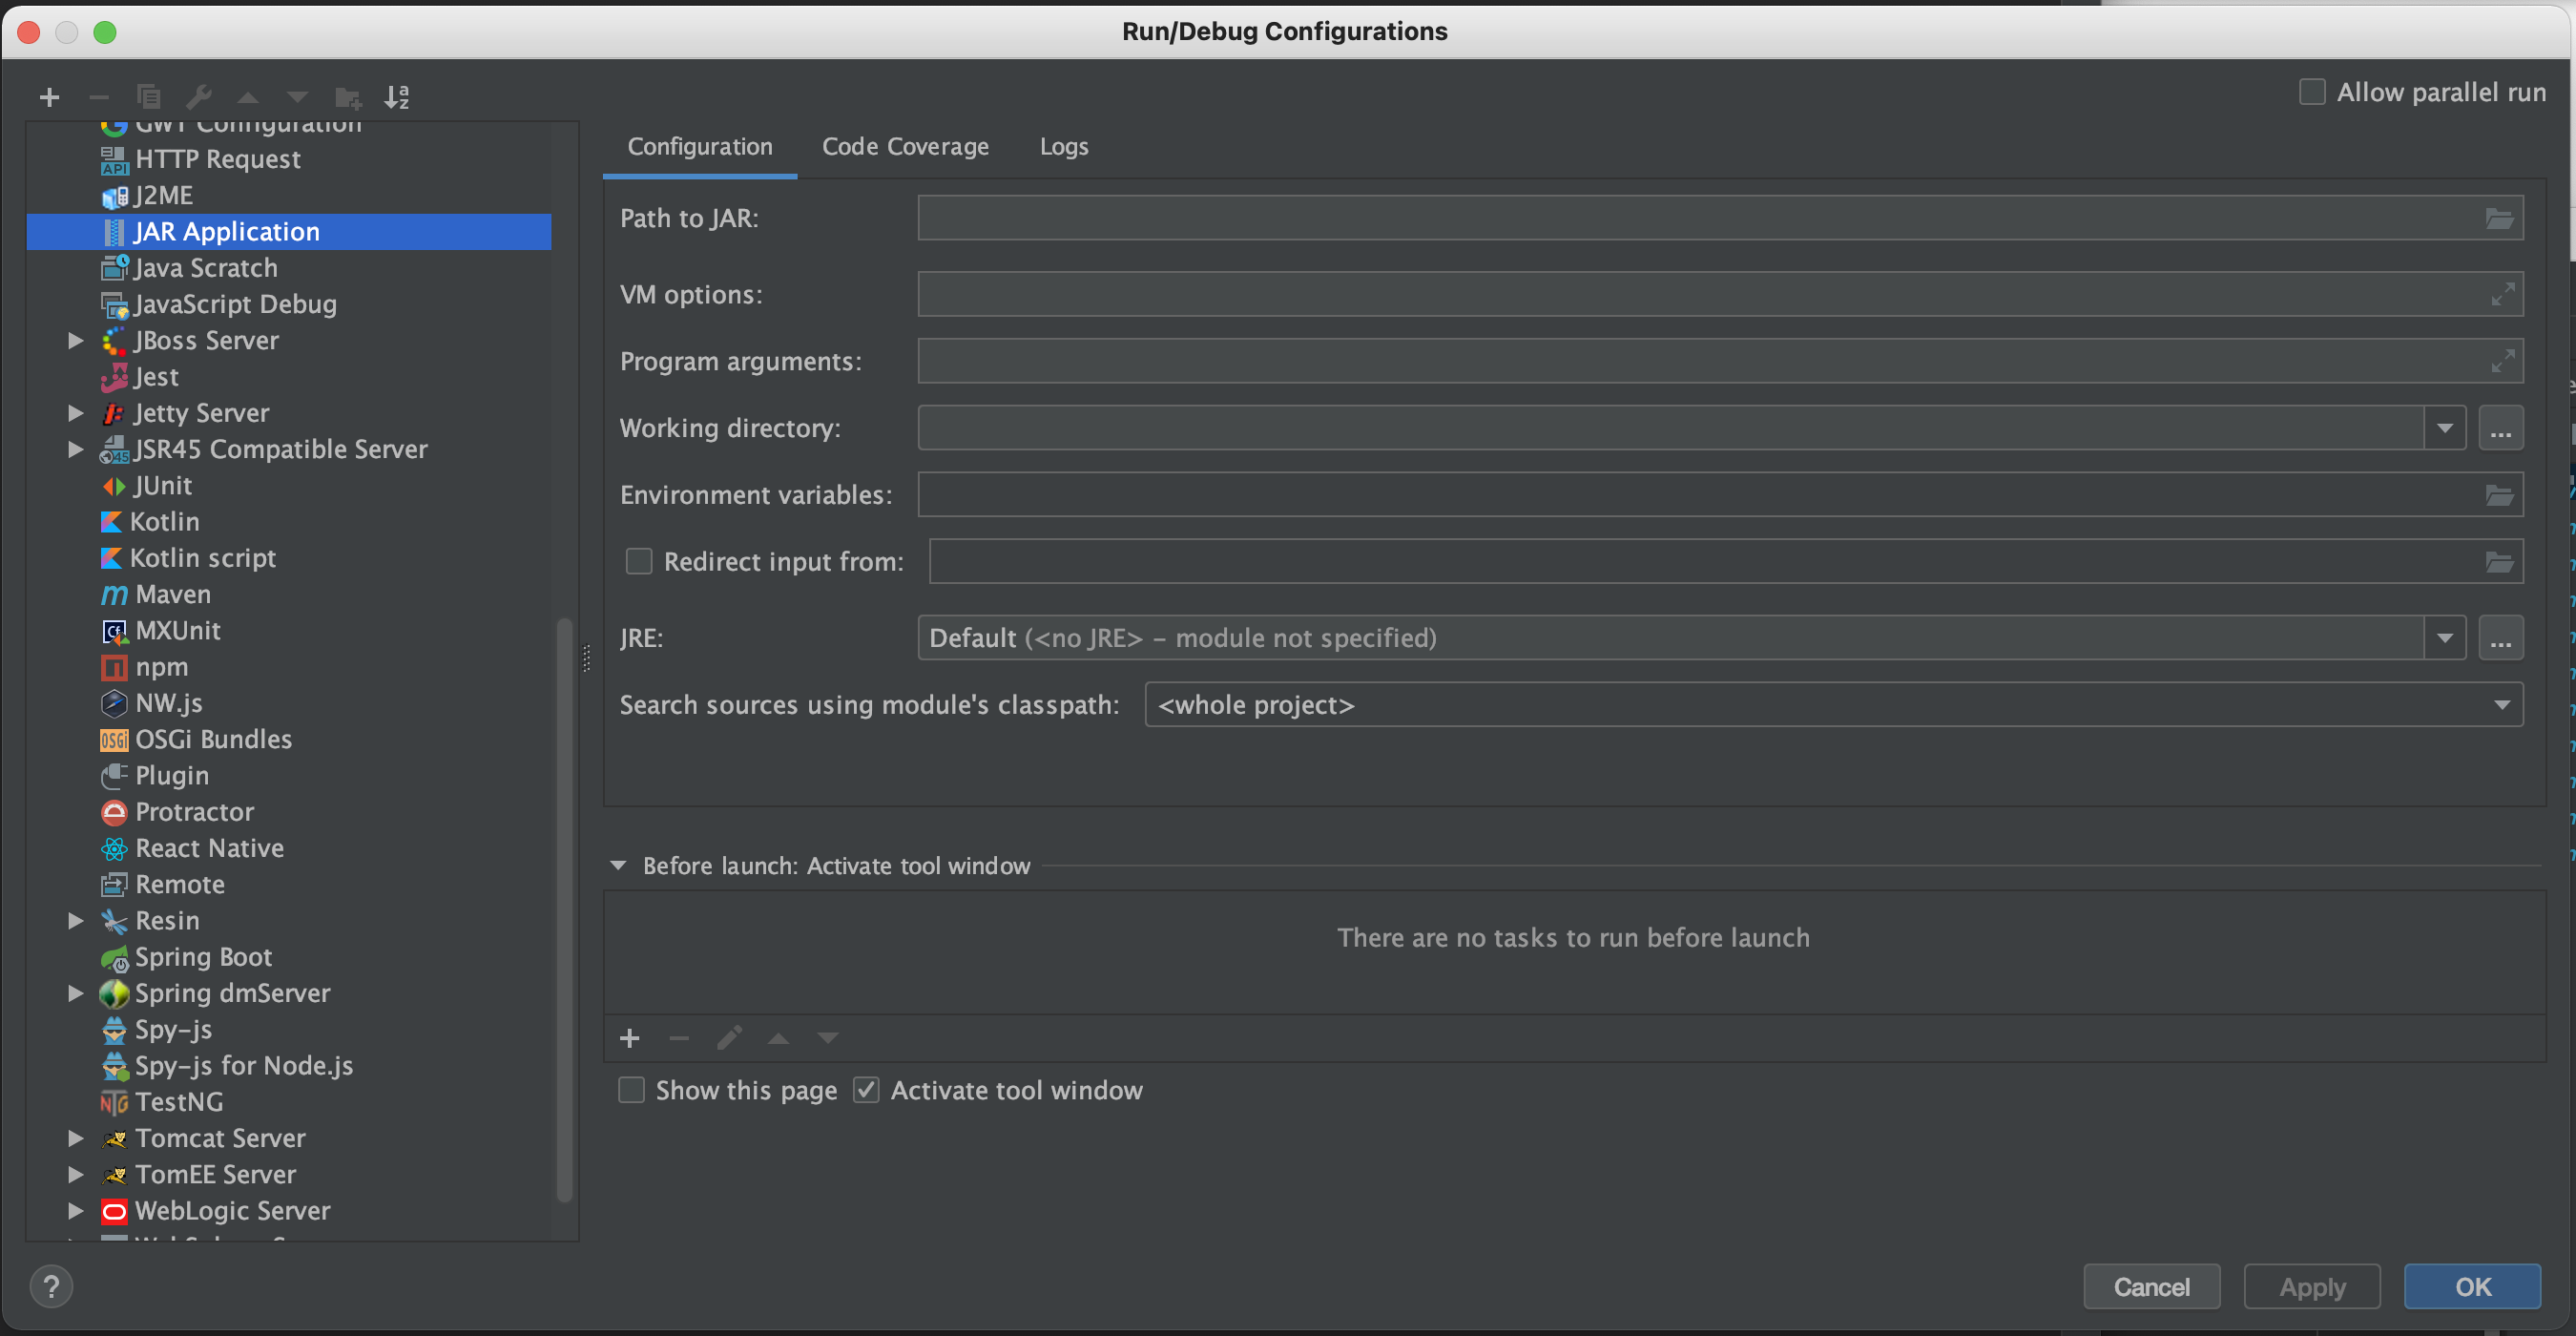Enable Show this page checkbox

tap(631, 1090)
